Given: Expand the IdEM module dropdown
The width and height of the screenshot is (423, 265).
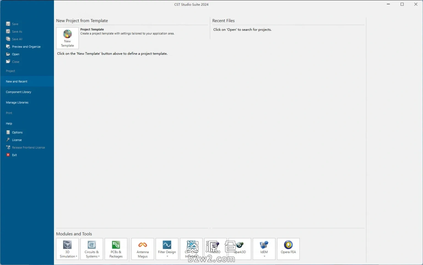Looking at the screenshot, I should tap(264, 256).
